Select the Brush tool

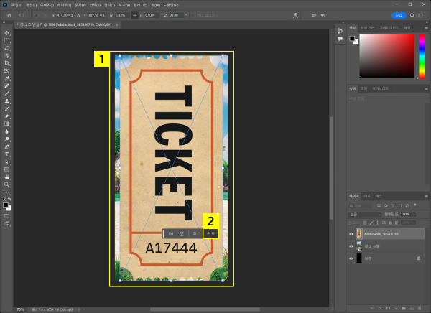pyautogui.click(x=7, y=94)
